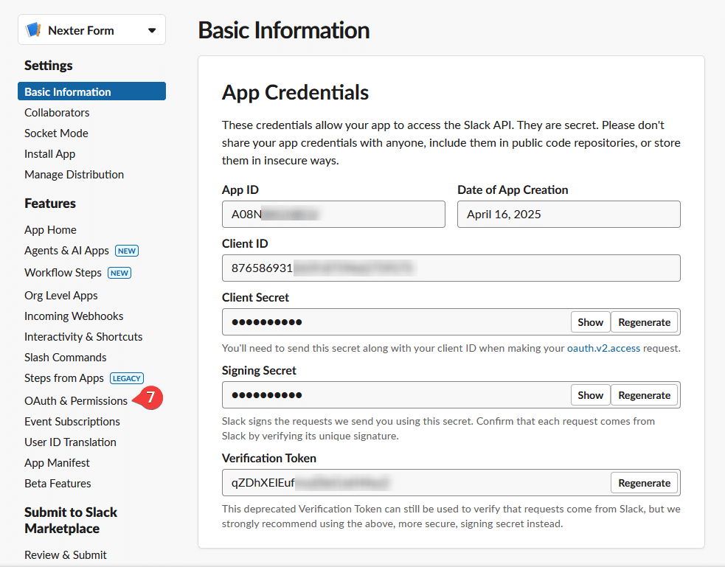Open Agents & AI Apps feature page

(64, 250)
